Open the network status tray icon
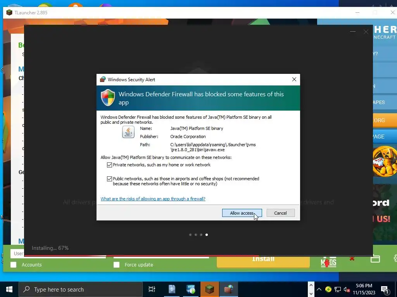Screen dimensions: 397x297 point(338,289)
